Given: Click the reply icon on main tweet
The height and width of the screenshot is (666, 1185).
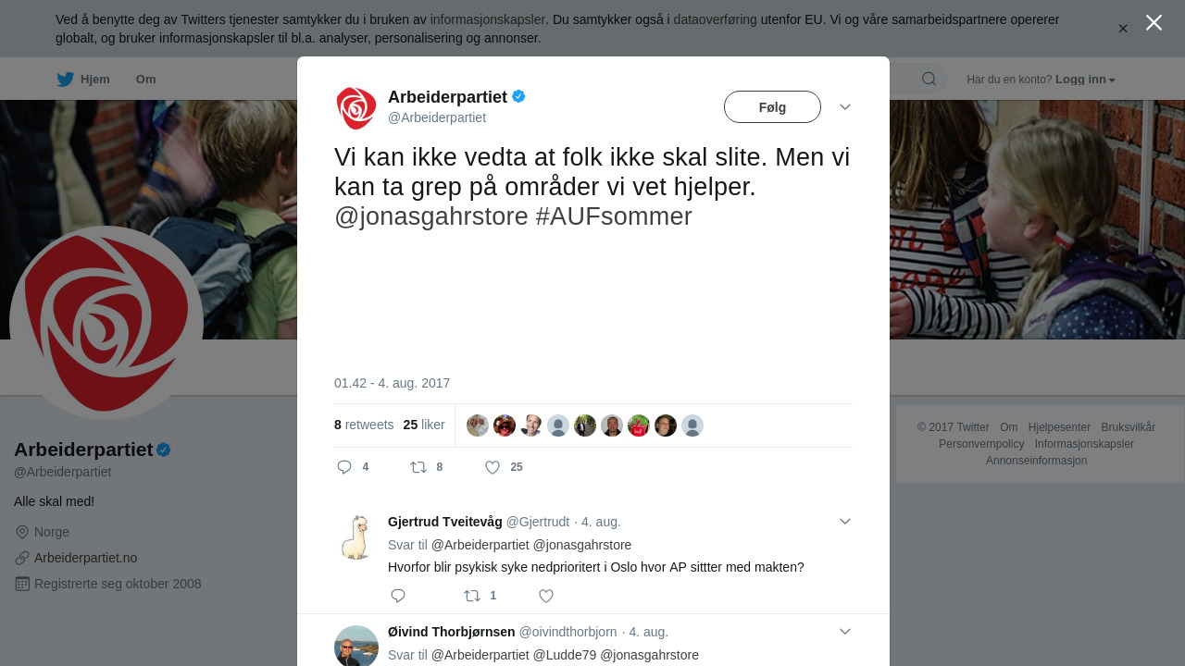Looking at the screenshot, I should click(x=344, y=467).
